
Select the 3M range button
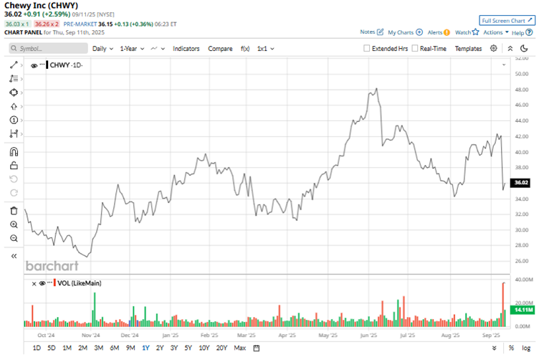(99, 348)
